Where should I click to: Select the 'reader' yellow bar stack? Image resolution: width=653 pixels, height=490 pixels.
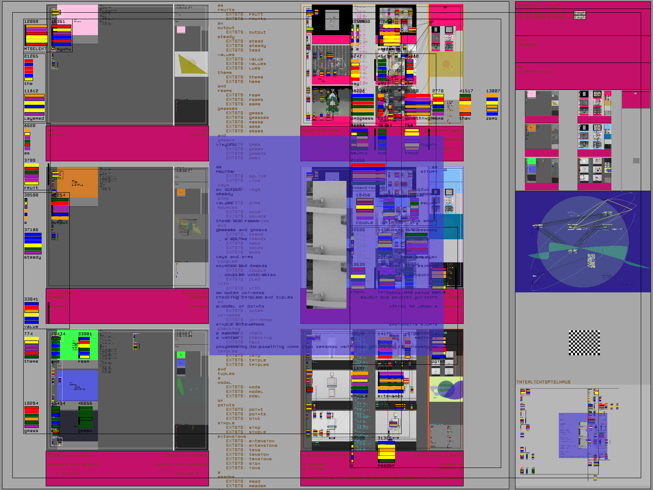tap(386, 452)
